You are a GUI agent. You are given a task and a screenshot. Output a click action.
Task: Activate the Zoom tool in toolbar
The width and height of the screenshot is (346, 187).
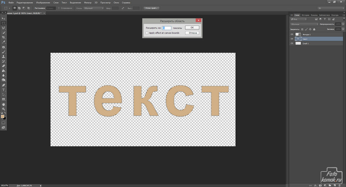[x=3, y=109]
